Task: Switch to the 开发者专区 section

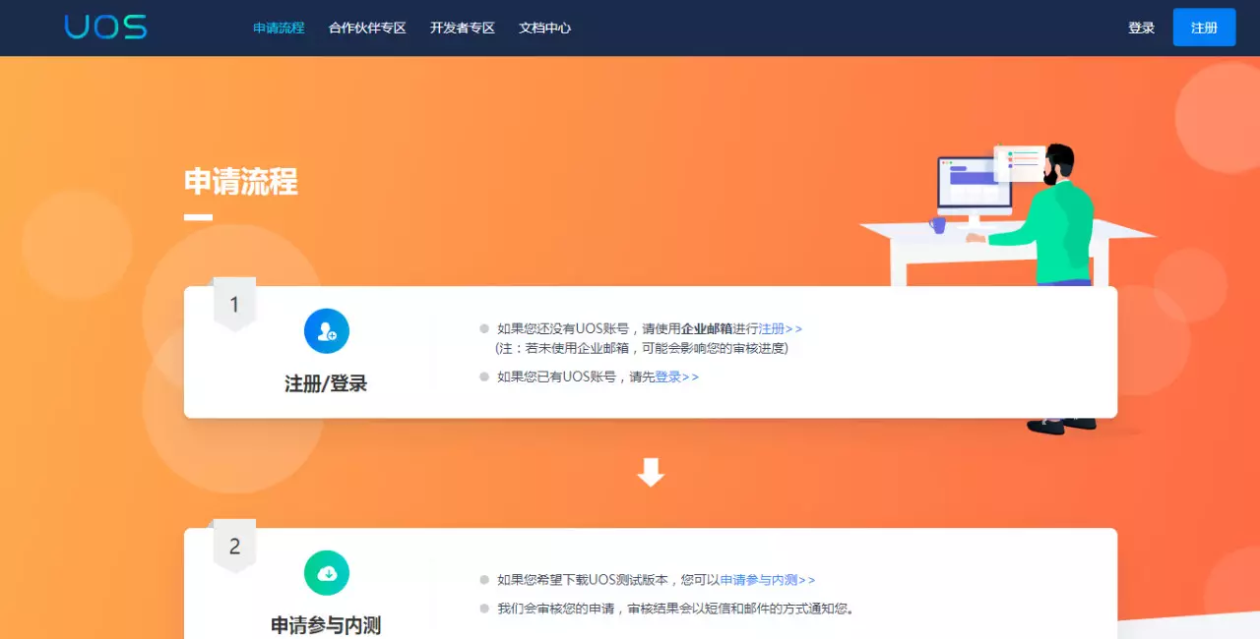Action: coord(462,28)
